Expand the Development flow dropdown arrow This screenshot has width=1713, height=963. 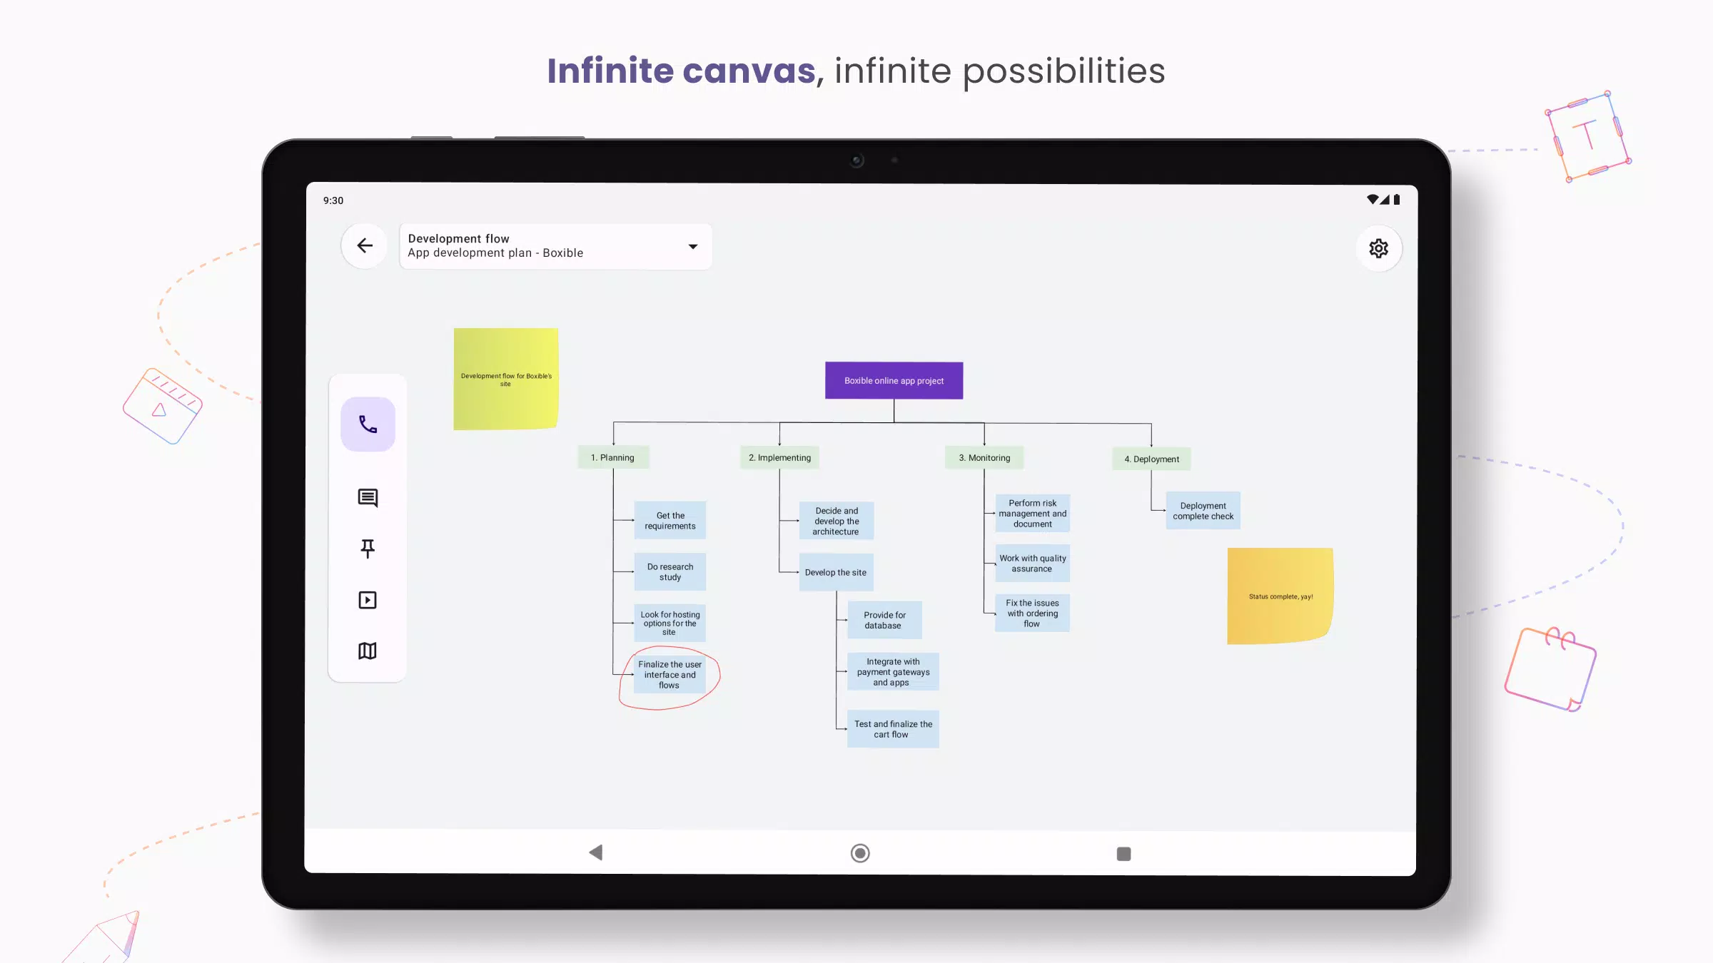(x=692, y=247)
